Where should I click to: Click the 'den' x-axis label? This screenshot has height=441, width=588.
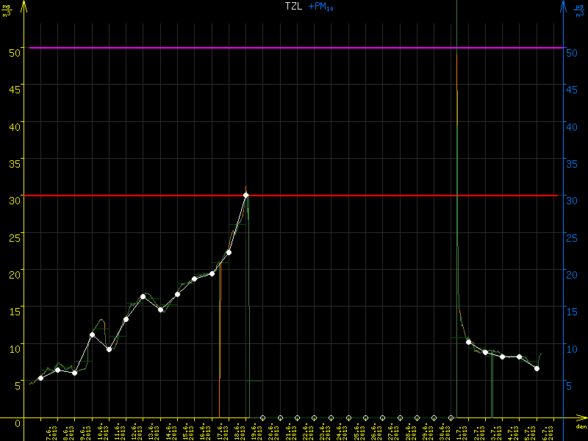coord(581,426)
